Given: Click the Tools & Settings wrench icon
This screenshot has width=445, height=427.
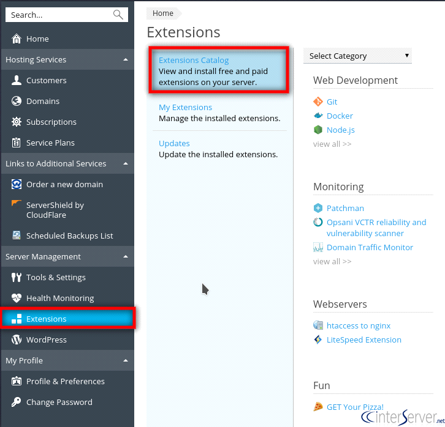Looking at the screenshot, I should pyautogui.click(x=17, y=277).
